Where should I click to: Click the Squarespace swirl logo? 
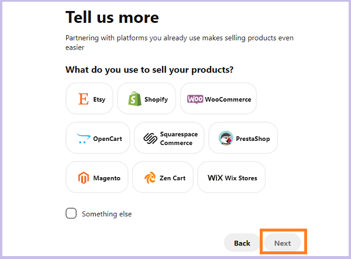[150, 139]
